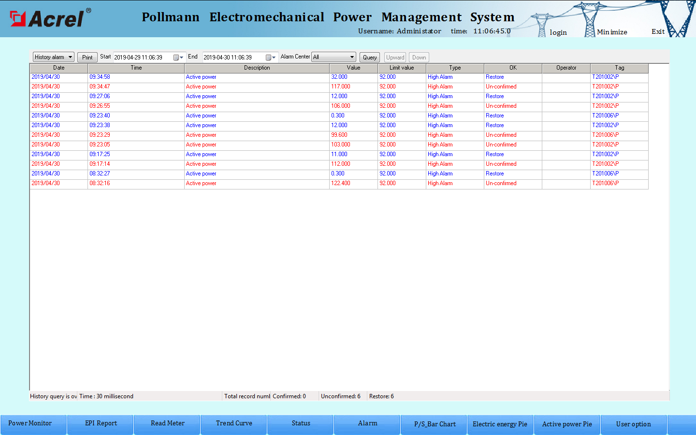Screen dimensions: 696x435
Task: Open the Electric energy Pie tab
Action: [x=500, y=424]
